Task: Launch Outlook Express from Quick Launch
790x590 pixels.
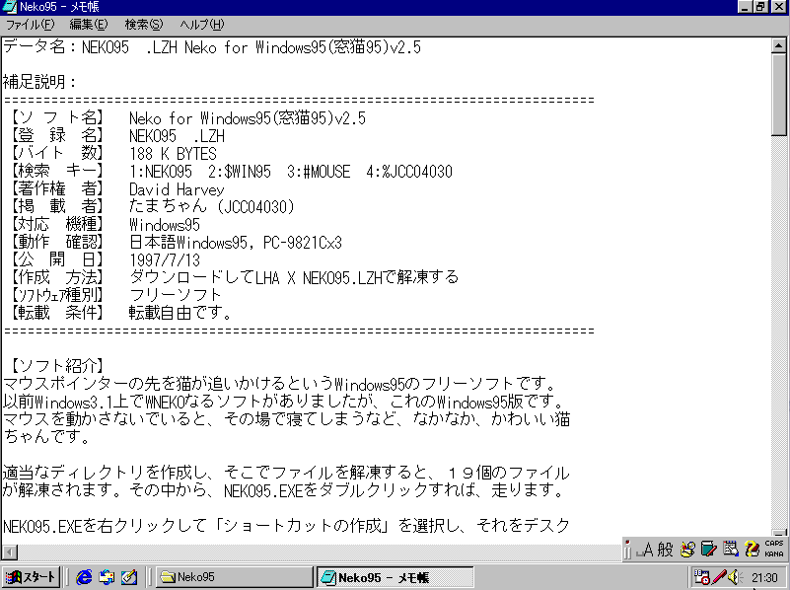Action: point(107,577)
